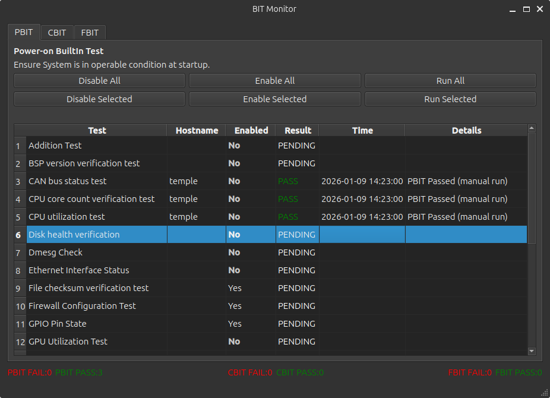Click the Test column header
Image resolution: width=550 pixels, height=398 pixels.
coord(97,130)
